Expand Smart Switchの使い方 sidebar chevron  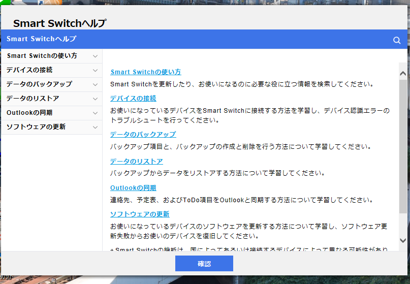click(x=95, y=56)
